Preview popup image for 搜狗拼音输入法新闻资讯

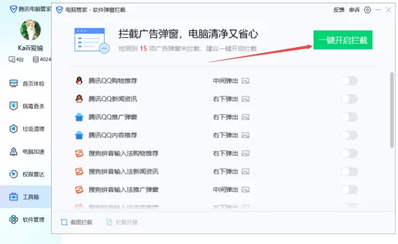click(245, 172)
